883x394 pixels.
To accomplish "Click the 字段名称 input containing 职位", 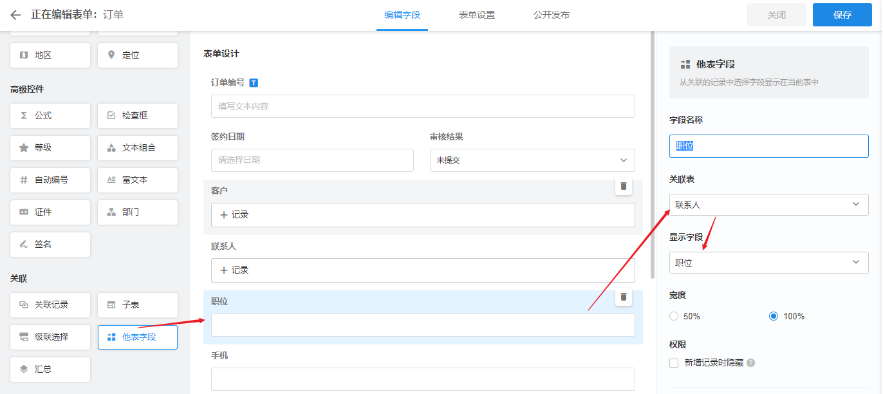I will [769, 146].
